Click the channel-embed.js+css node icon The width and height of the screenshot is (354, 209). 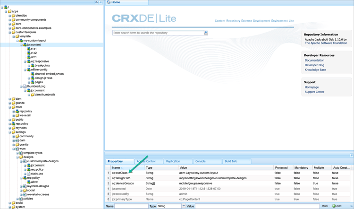33,74
